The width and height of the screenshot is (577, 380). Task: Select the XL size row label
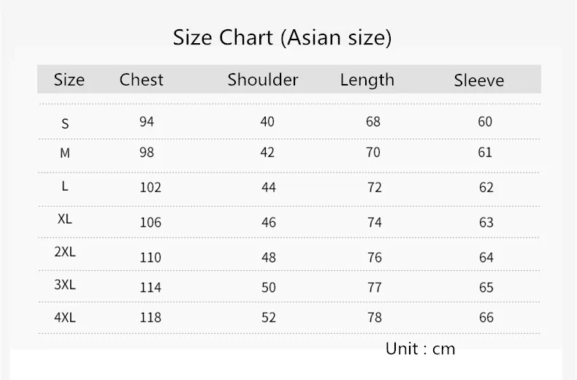point(65,219)
